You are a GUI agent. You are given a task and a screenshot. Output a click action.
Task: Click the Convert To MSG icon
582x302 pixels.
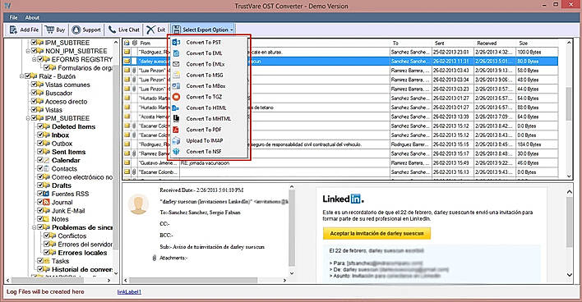(x=176, y=75)
